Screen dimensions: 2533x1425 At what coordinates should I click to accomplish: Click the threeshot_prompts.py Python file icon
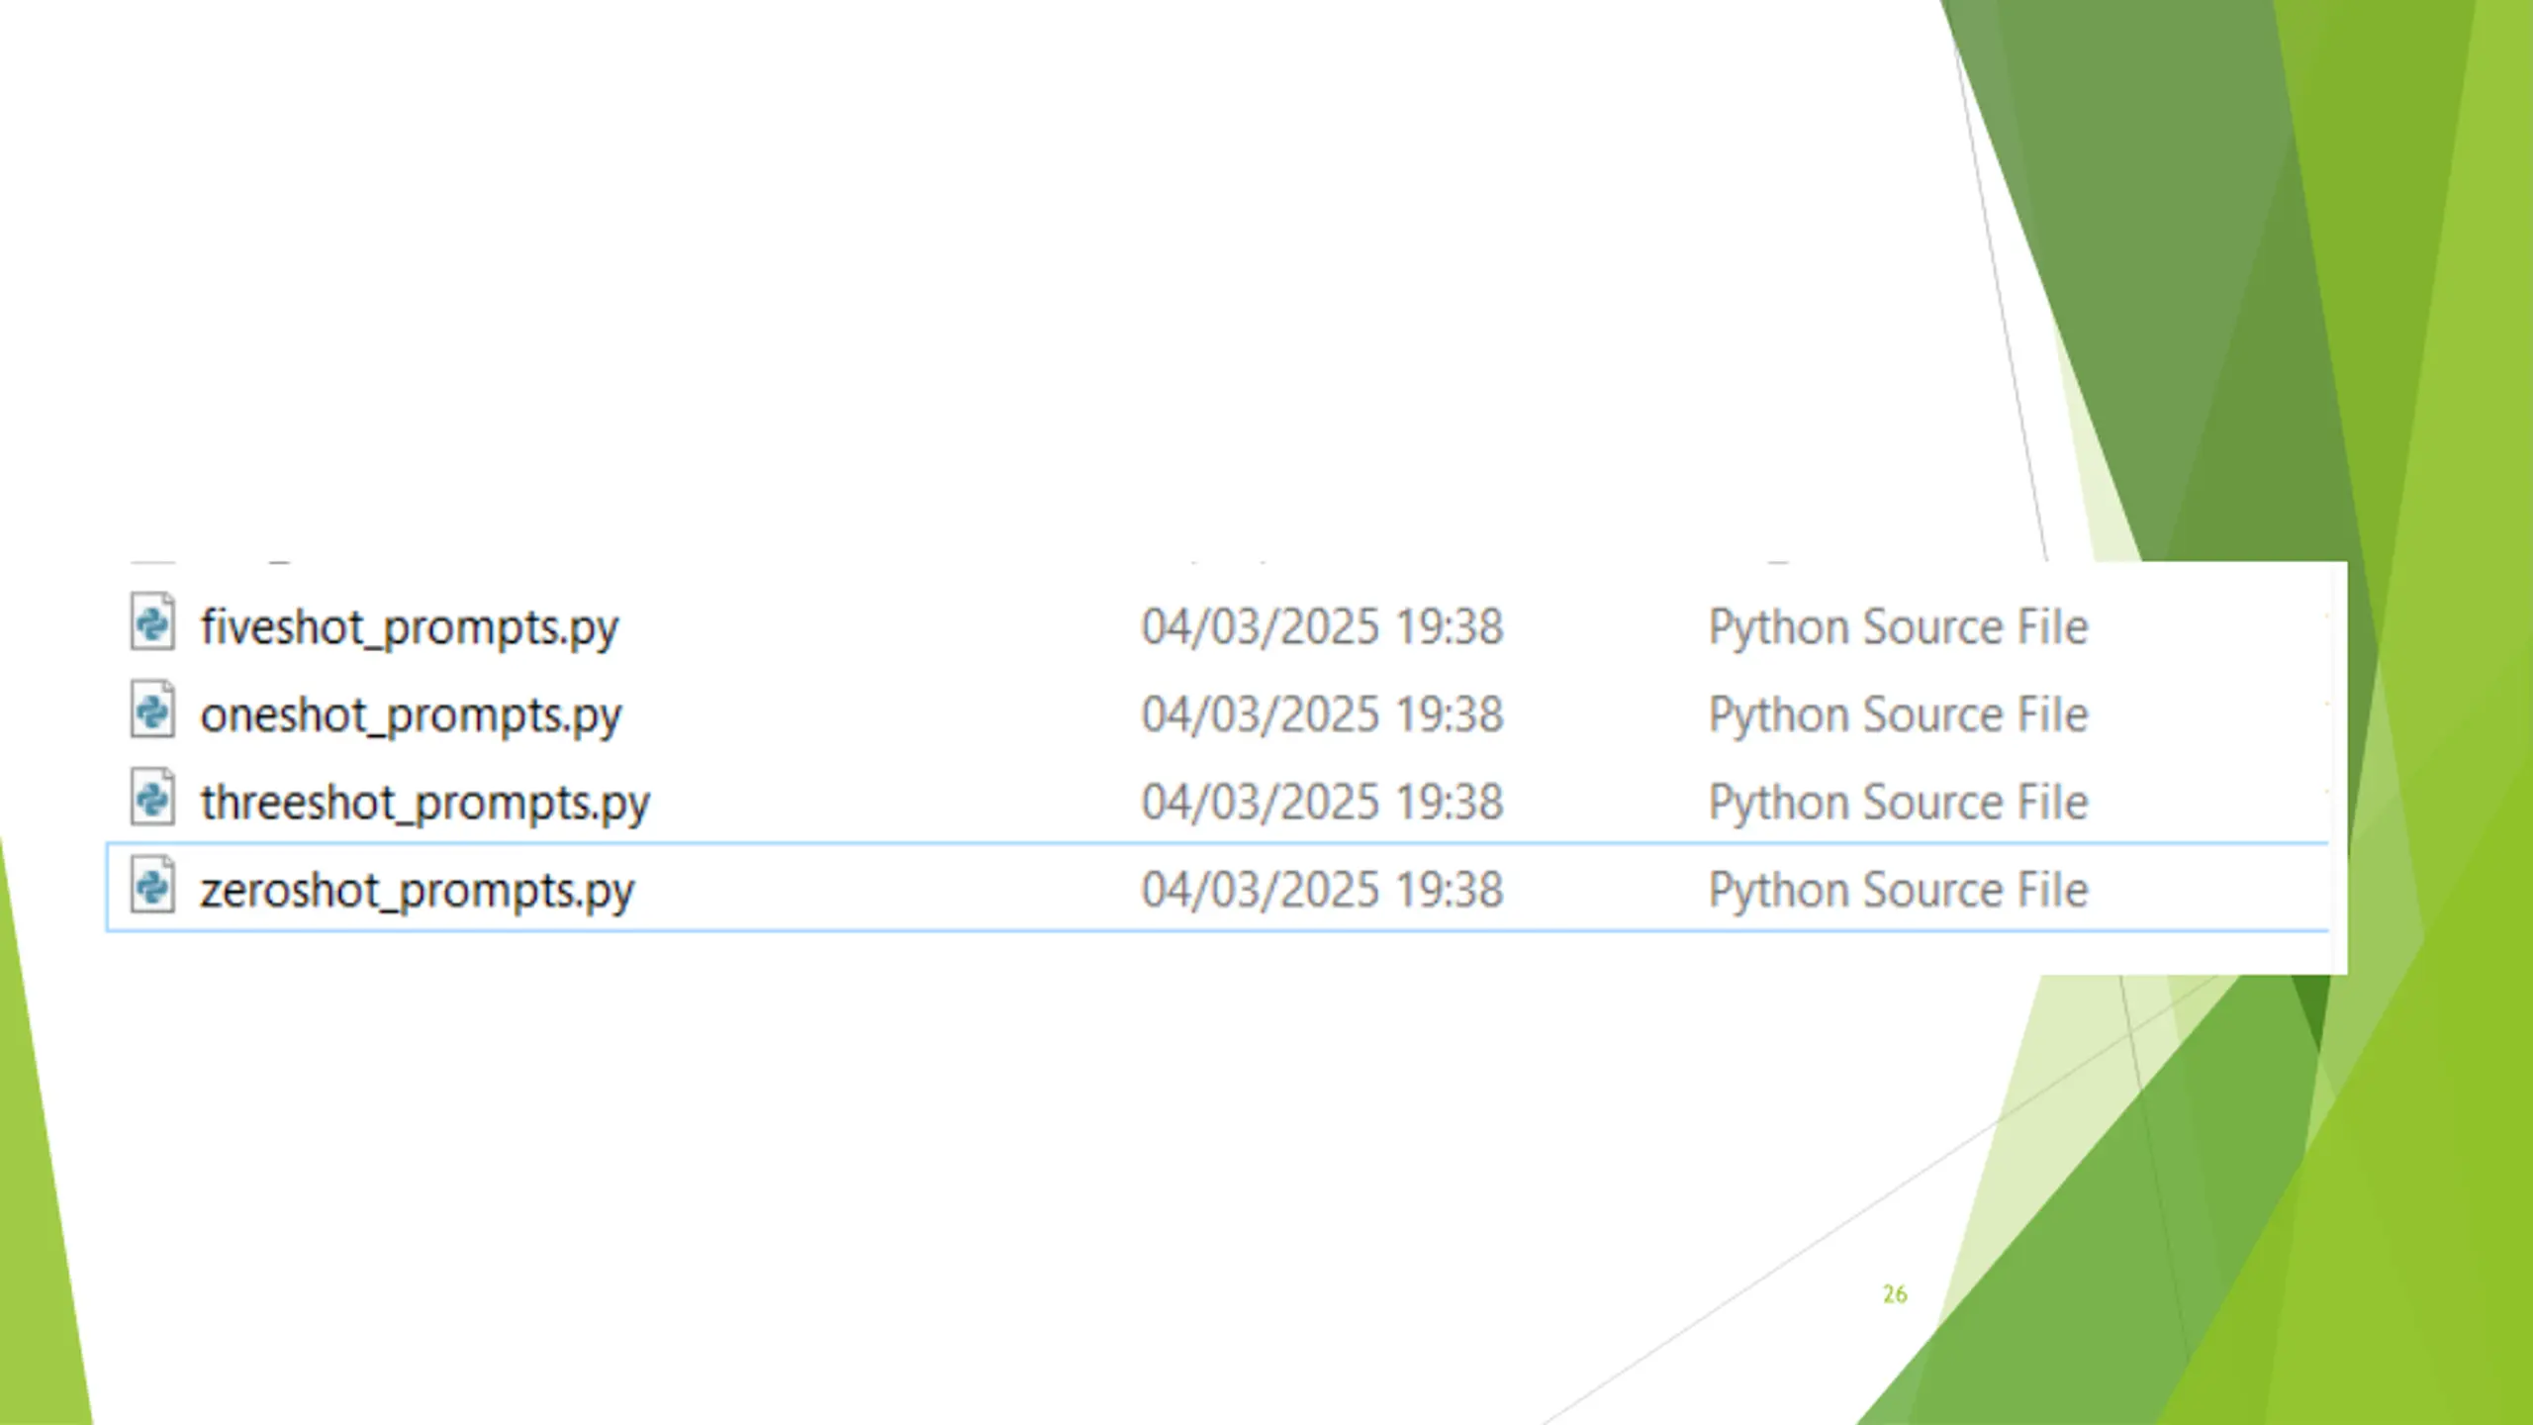pos(152,798)
